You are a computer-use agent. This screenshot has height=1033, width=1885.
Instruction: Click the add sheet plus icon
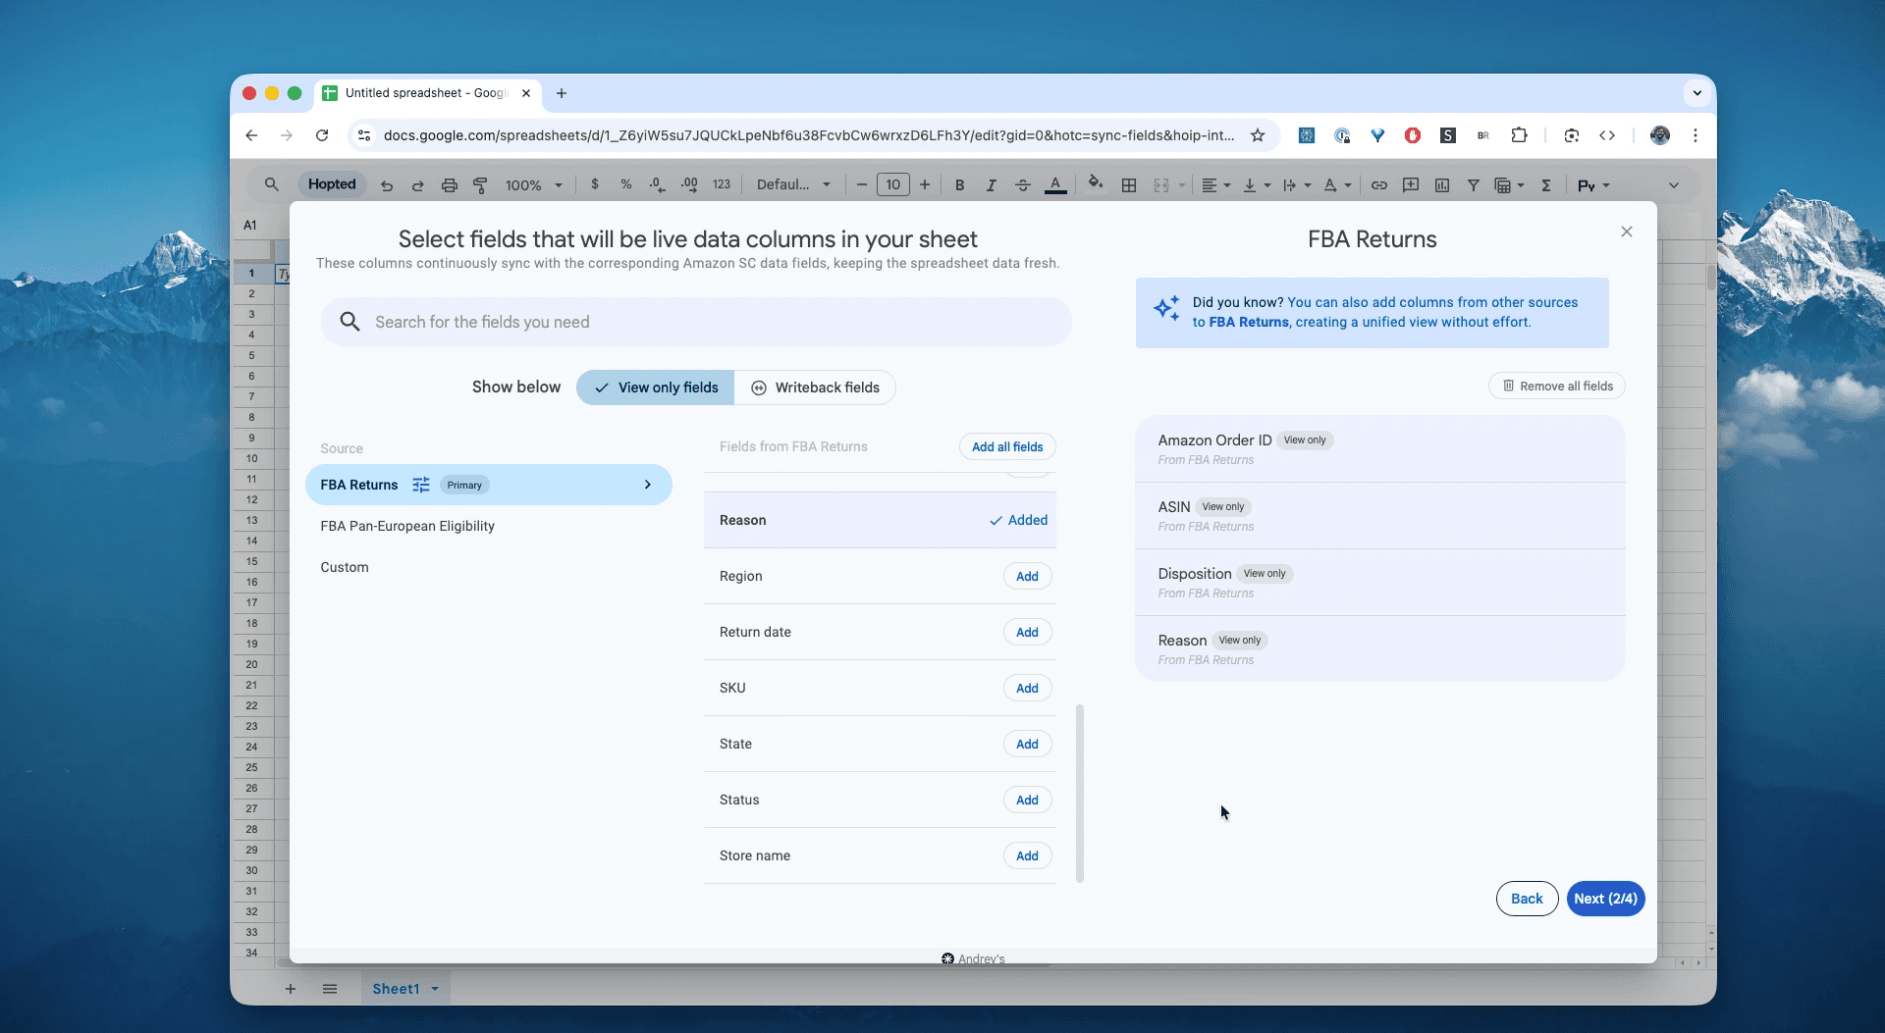(x=291, y=989)
